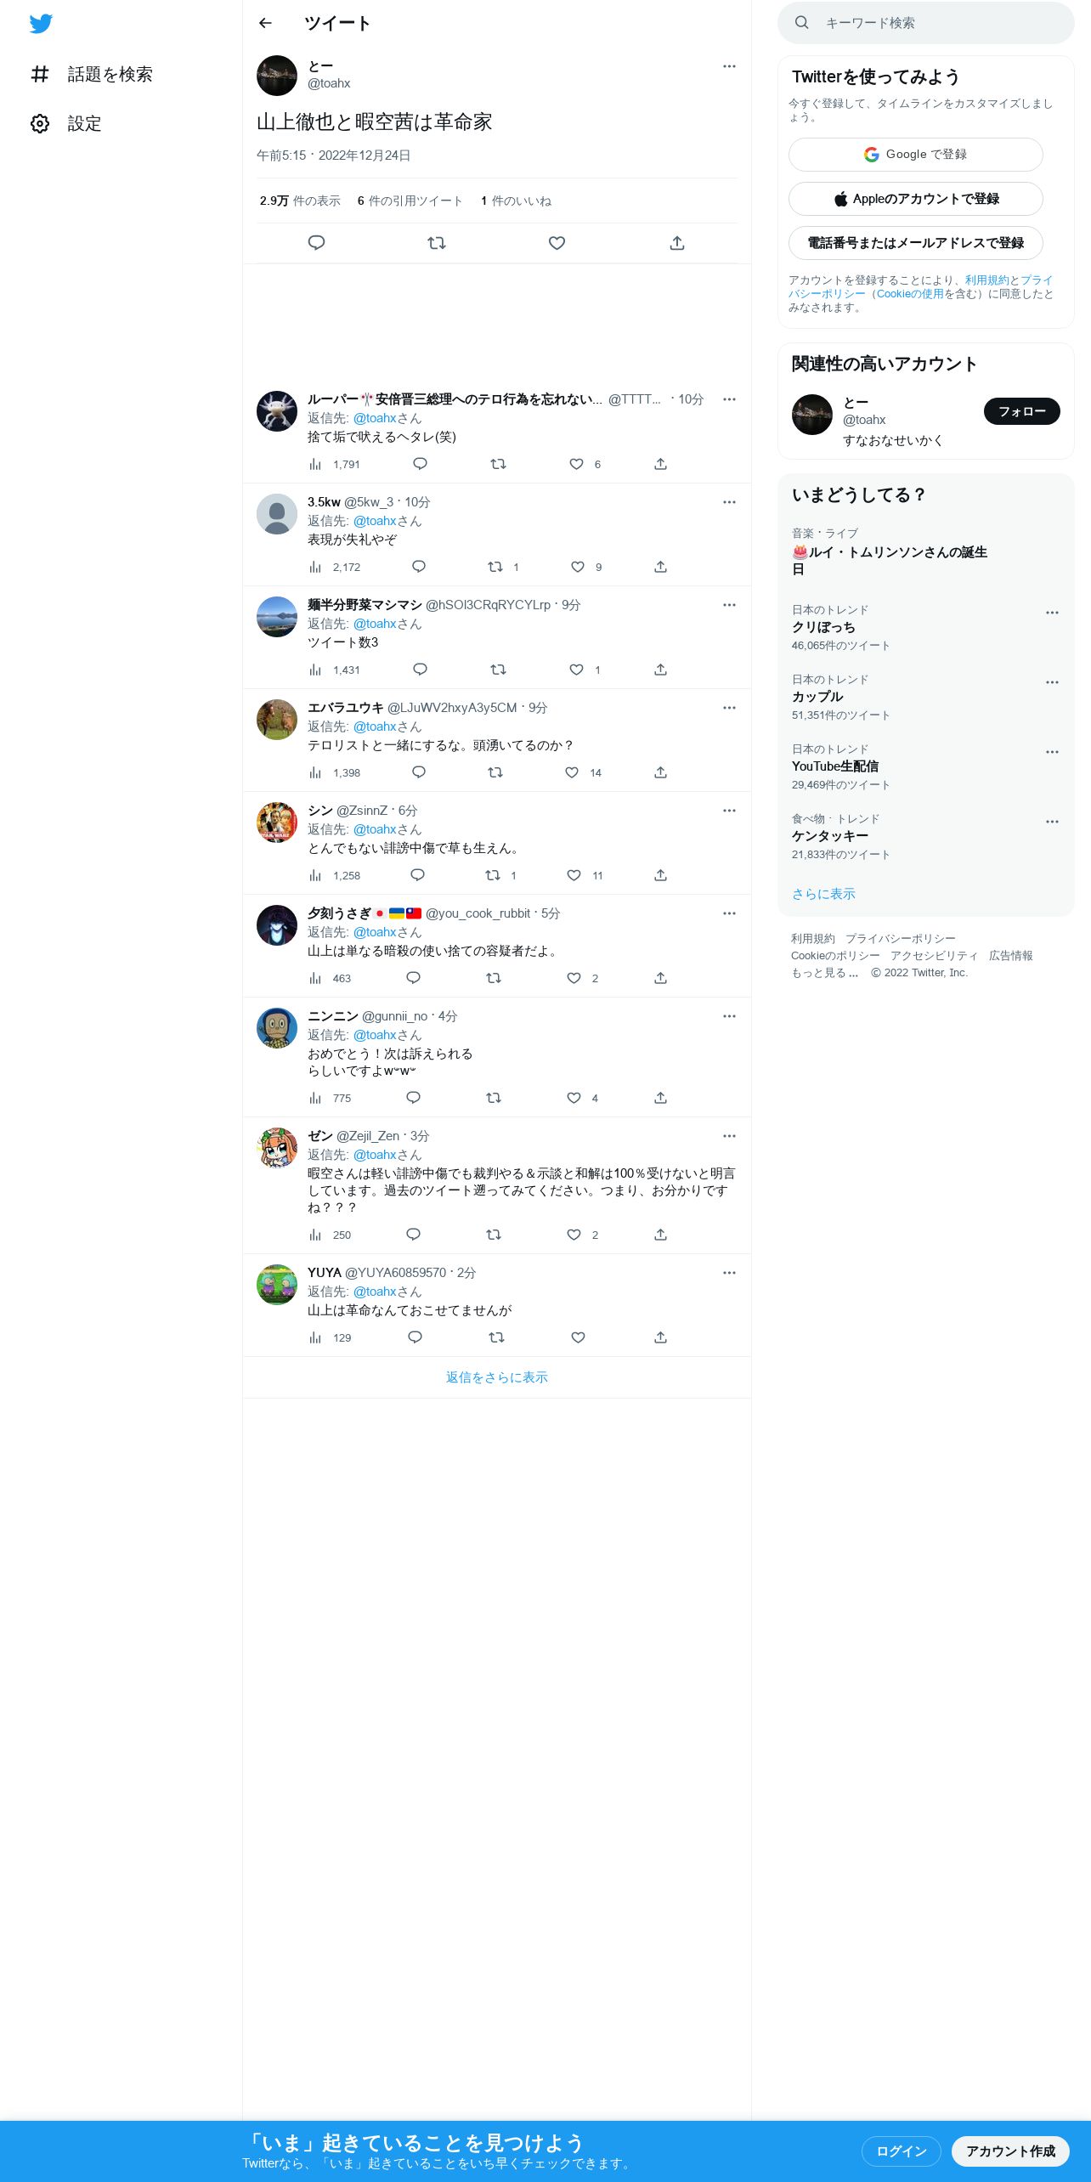
Task: Open more options on the main tweet
Action: point(729,66)
